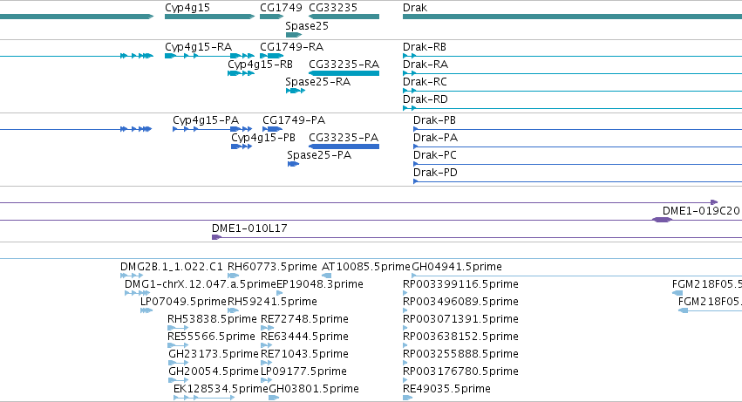Select the Drak-RD transcript label
Viewport: 742px width, 402px height.
[425, 99]
